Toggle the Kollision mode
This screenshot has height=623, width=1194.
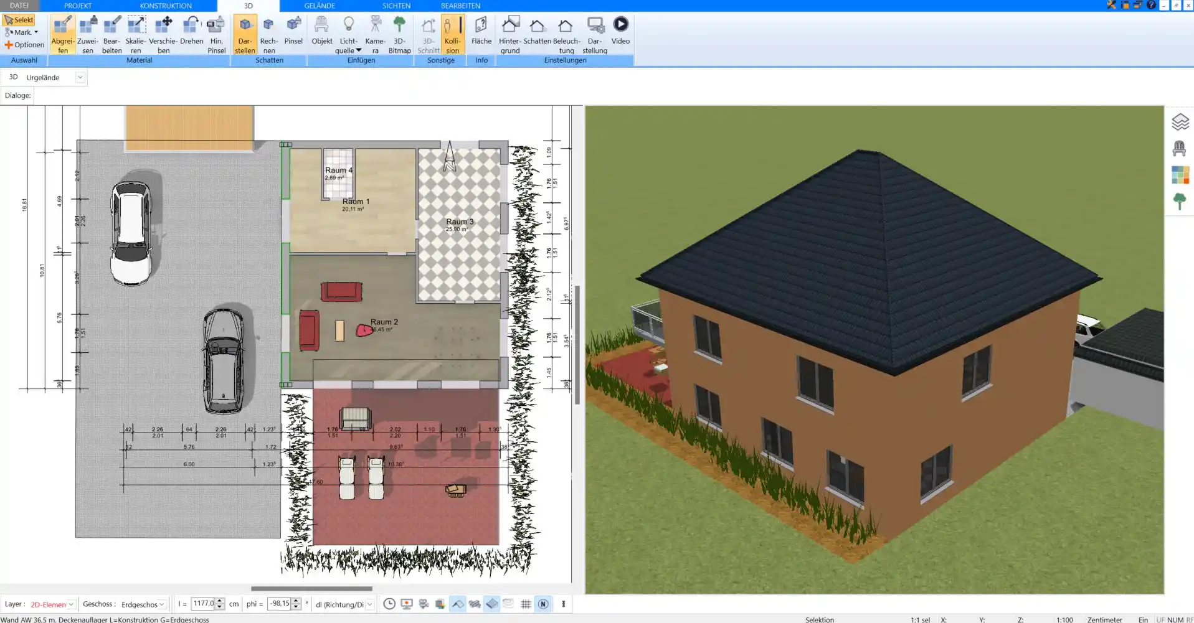453,34
